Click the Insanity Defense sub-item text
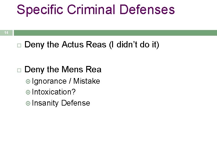Viewport: 217px width, 162px height. tap(61, 103)
